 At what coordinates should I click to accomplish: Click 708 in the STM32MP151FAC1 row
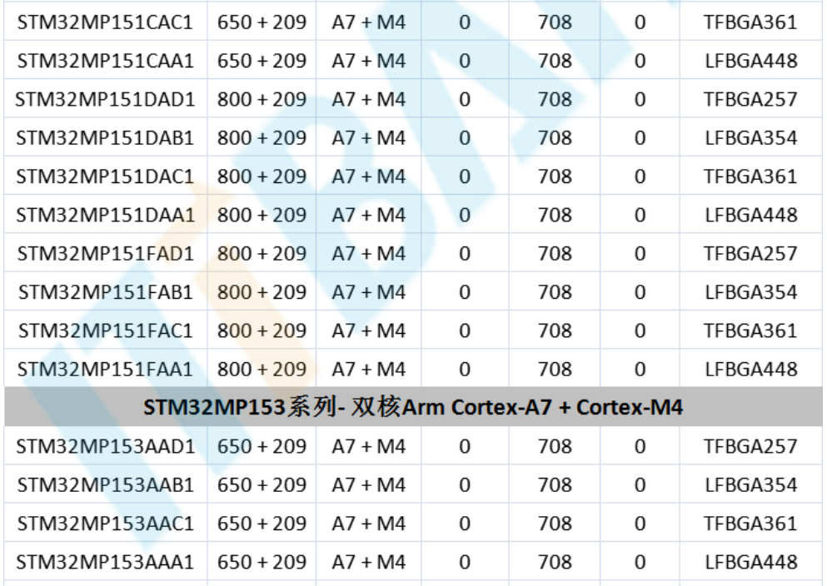[x=555, y=330]
